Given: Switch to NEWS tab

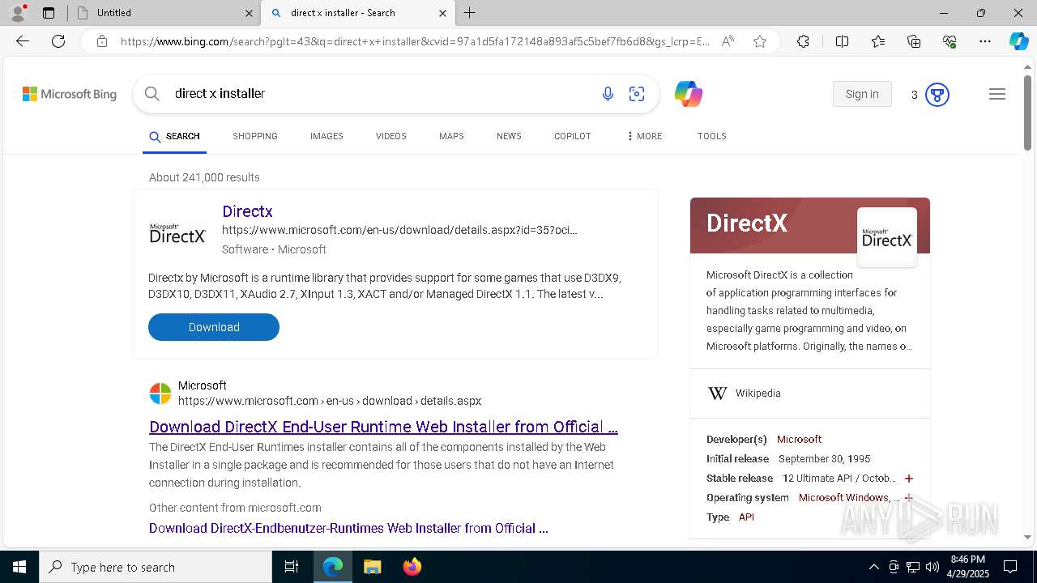Looking at the screenshot, I should 509,136.
